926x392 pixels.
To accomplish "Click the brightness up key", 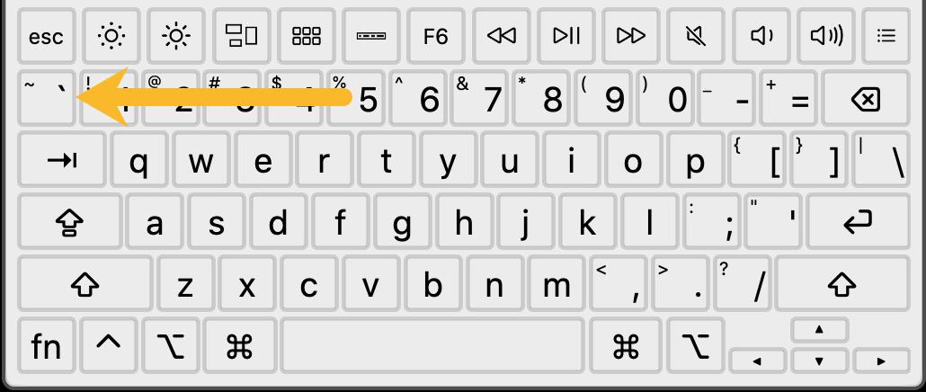I will (176, 36).
